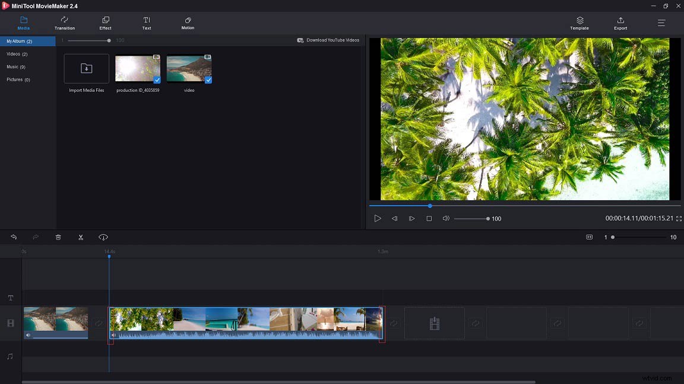This screenshot has height=384, width=684.
Task: Click the transition placeholder between timeline clips
Action: 99,323
